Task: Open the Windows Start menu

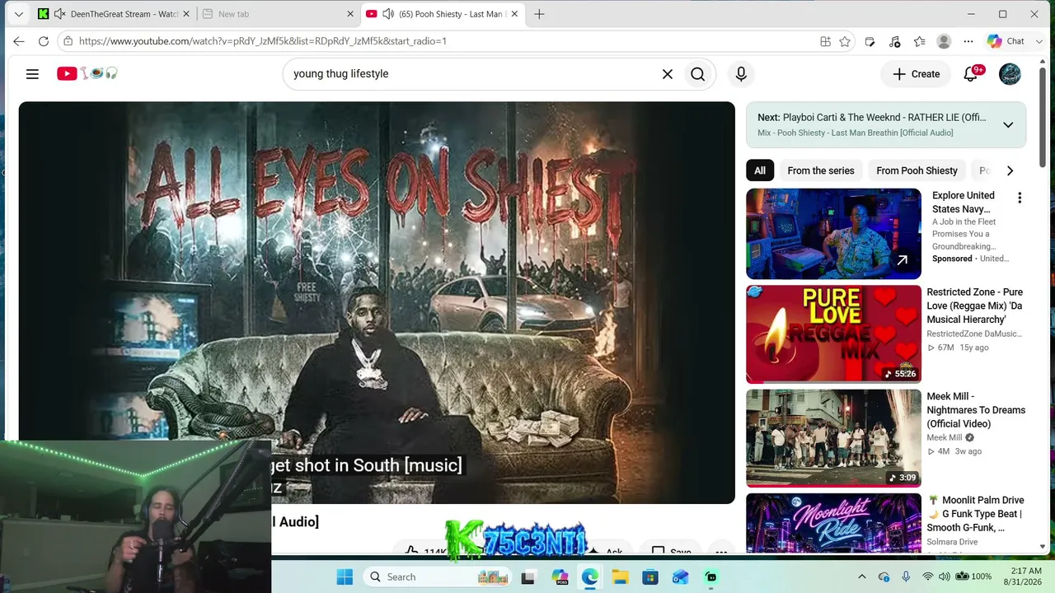Action: click(345, 577)
